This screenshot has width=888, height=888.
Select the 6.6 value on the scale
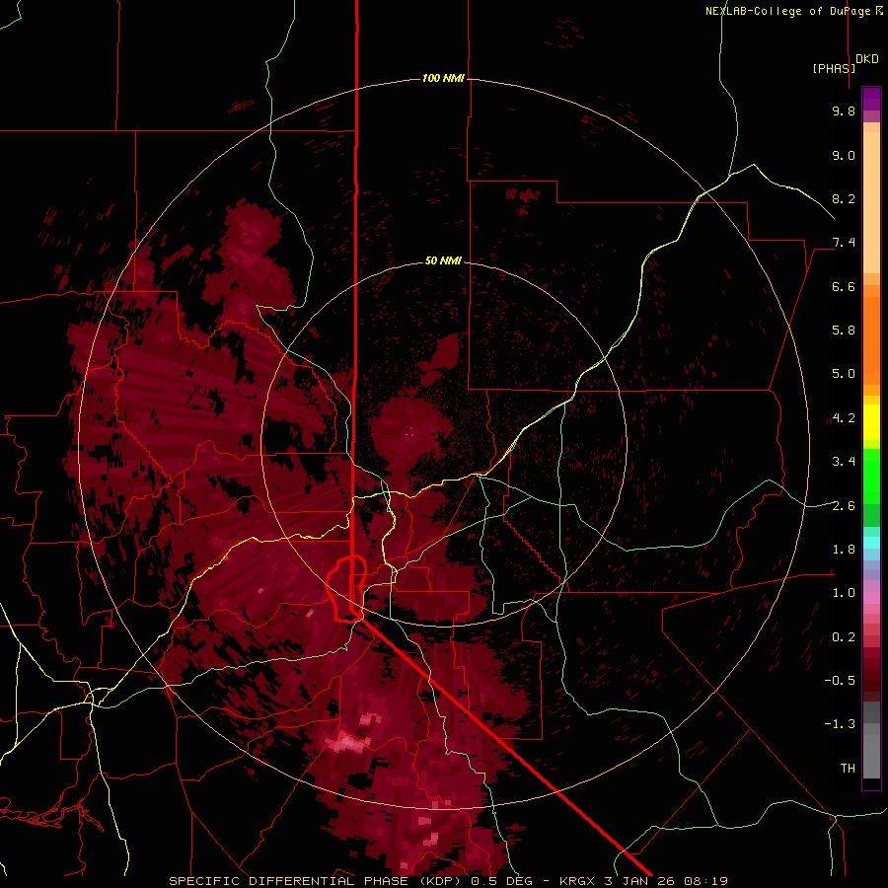pyautogui.click(x=844, y=286)
